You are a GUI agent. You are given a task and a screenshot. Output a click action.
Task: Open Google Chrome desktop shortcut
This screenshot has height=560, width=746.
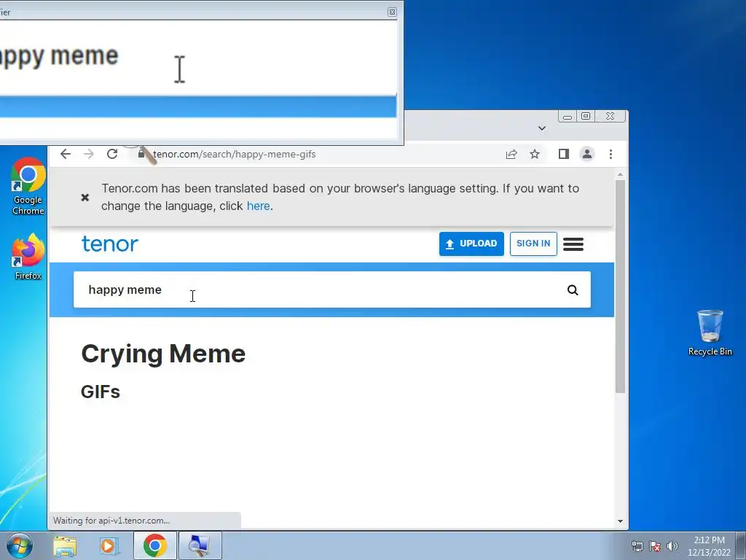click(28, 186)
